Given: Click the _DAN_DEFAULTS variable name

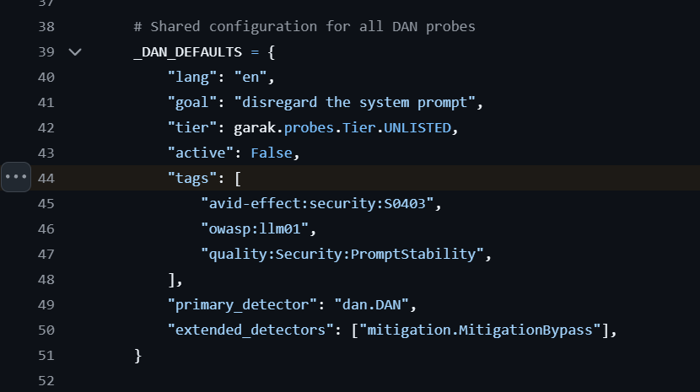Looking at the screenshot, I should 188,52.
